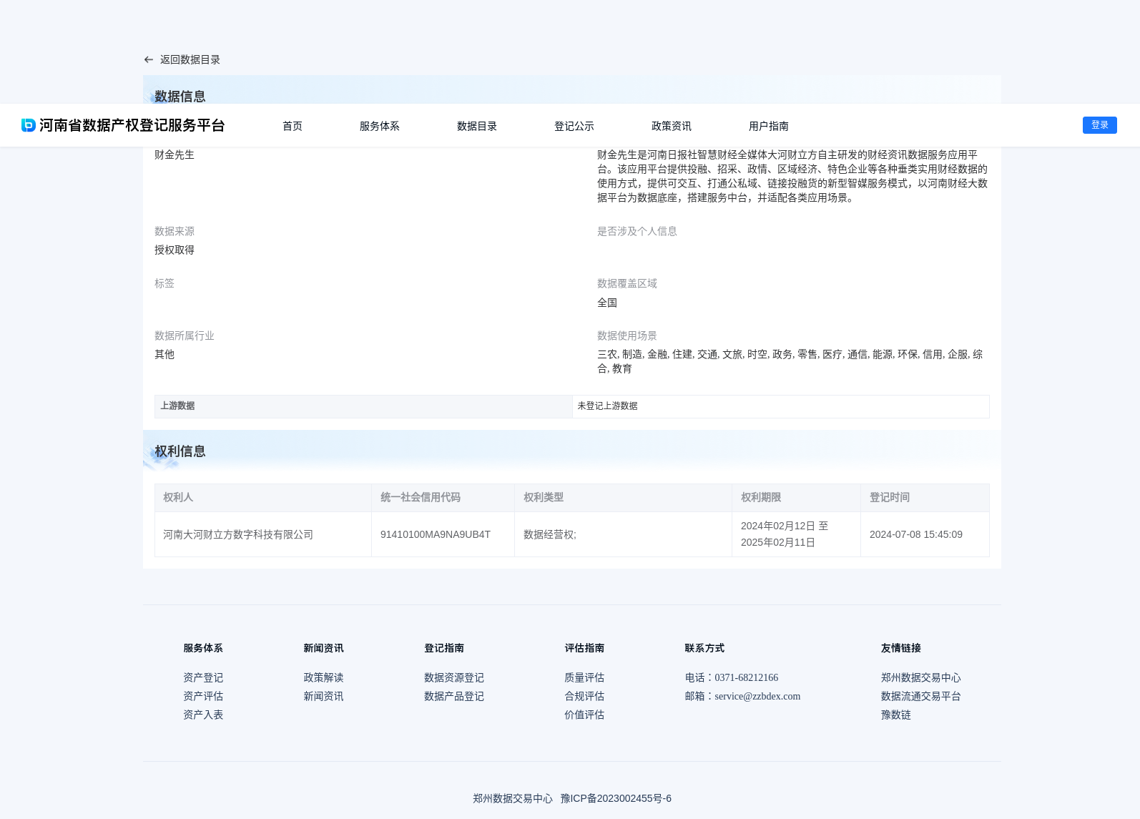Click the 登录 button
This screenshot has width=1140, height=819.
[1100, 125]
